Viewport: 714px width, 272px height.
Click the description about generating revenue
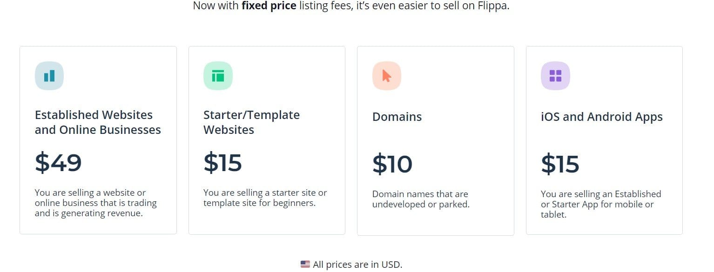tap(96, 203)
